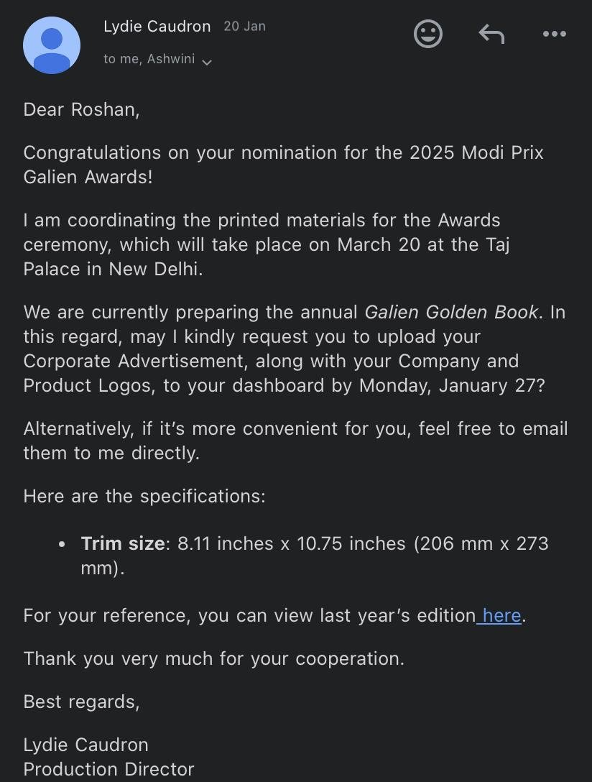Tap the 'Thank you very much' sentence
Image resolution: width=592 pixels, height=782 pixels.
tap(214, 659)
